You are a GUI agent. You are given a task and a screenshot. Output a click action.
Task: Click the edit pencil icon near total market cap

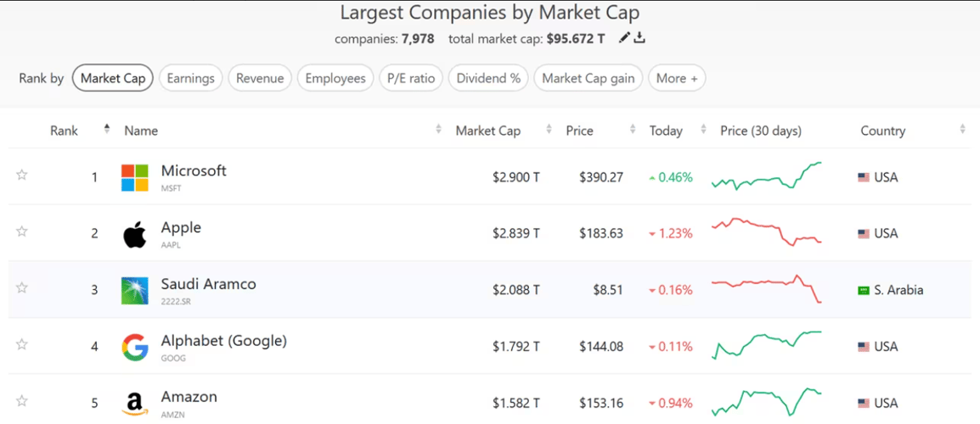[625, 37]
